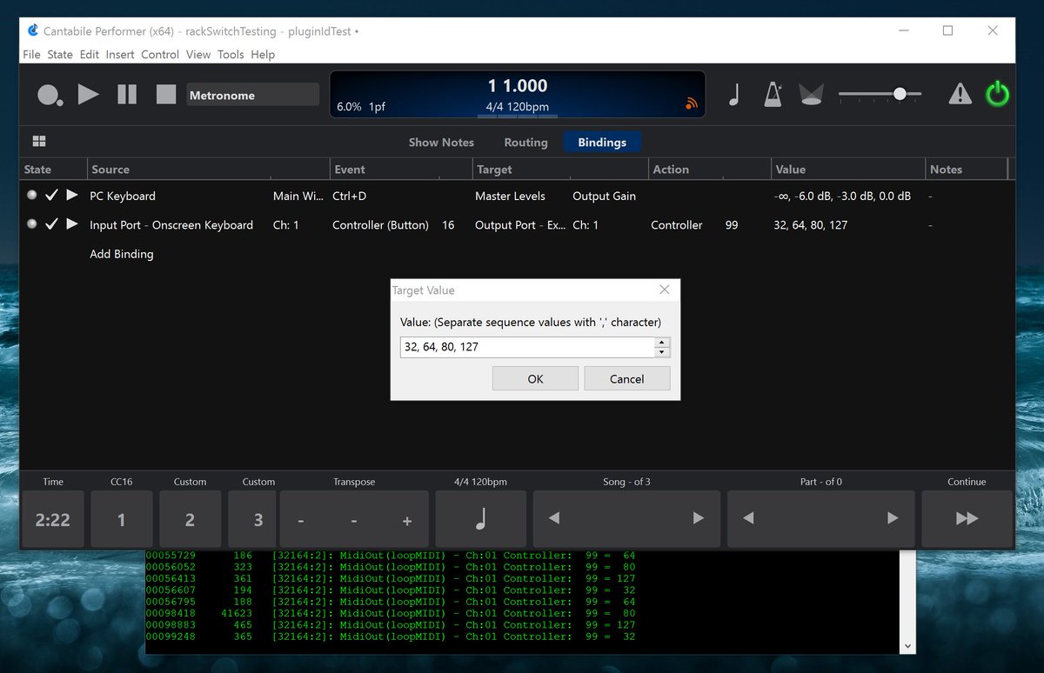Screen dimensions: 1044x673
Task: Click the PC Keyboard binding activity LED
Action: point(32,196)
